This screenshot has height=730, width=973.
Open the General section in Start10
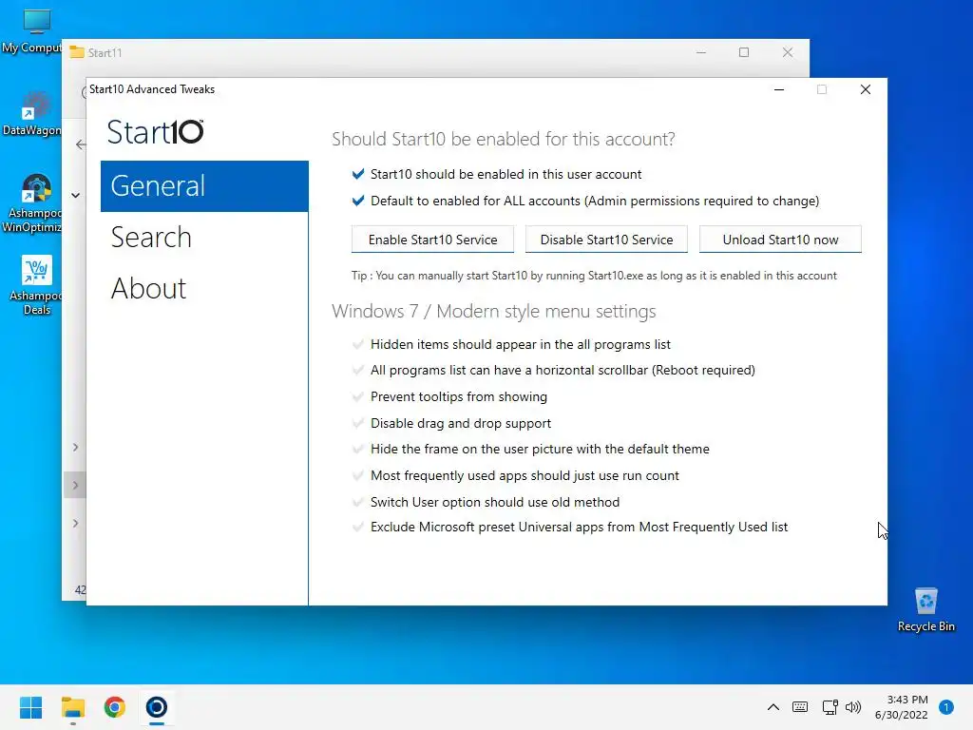tap(204, 186)
